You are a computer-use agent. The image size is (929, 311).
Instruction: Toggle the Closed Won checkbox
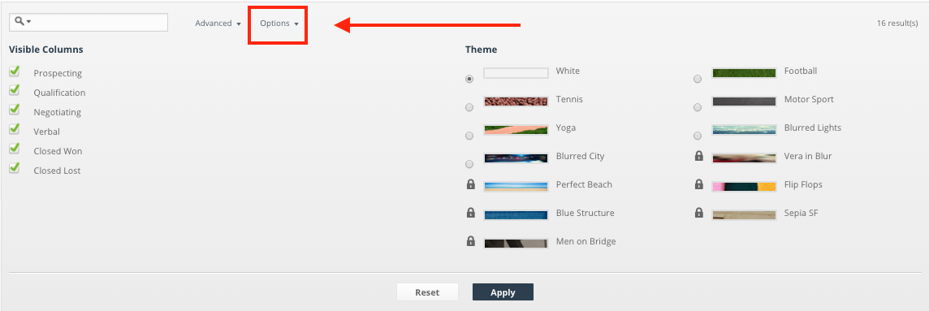tap(15, 149)
